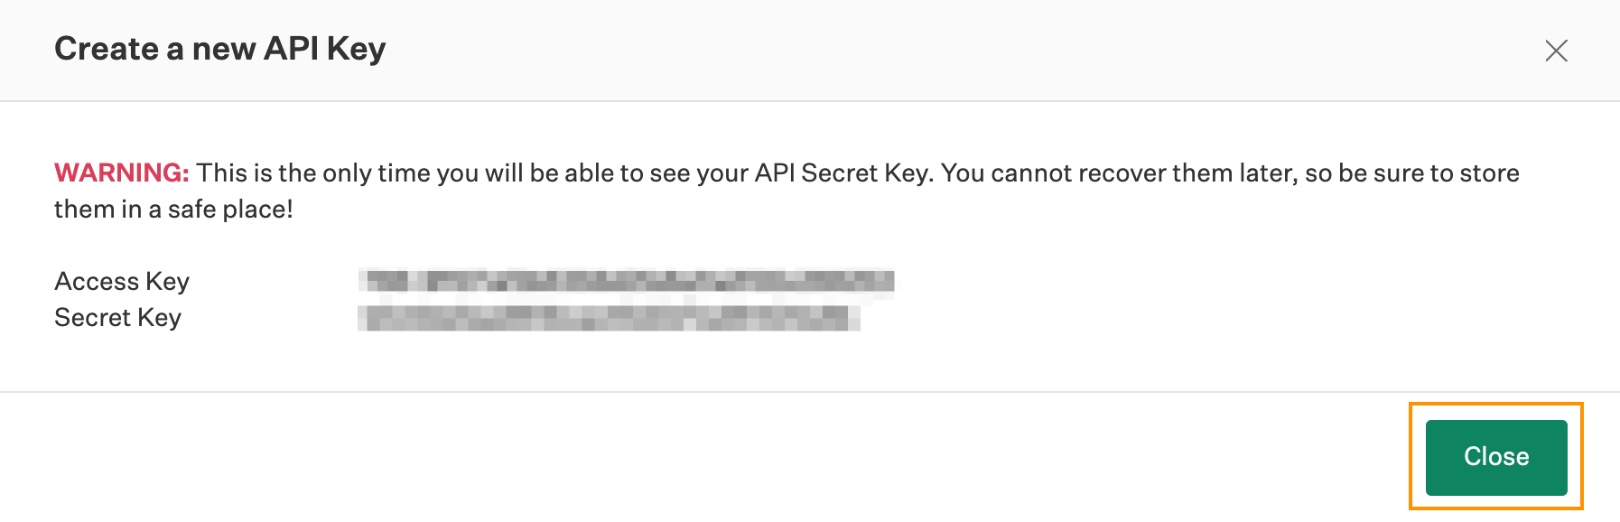
Task: Select the blurred Secret Key value
Action: (609, 318)
